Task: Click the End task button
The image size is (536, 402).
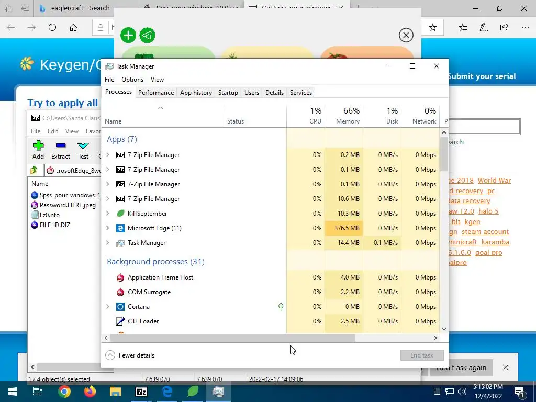Action: [422, 355]
